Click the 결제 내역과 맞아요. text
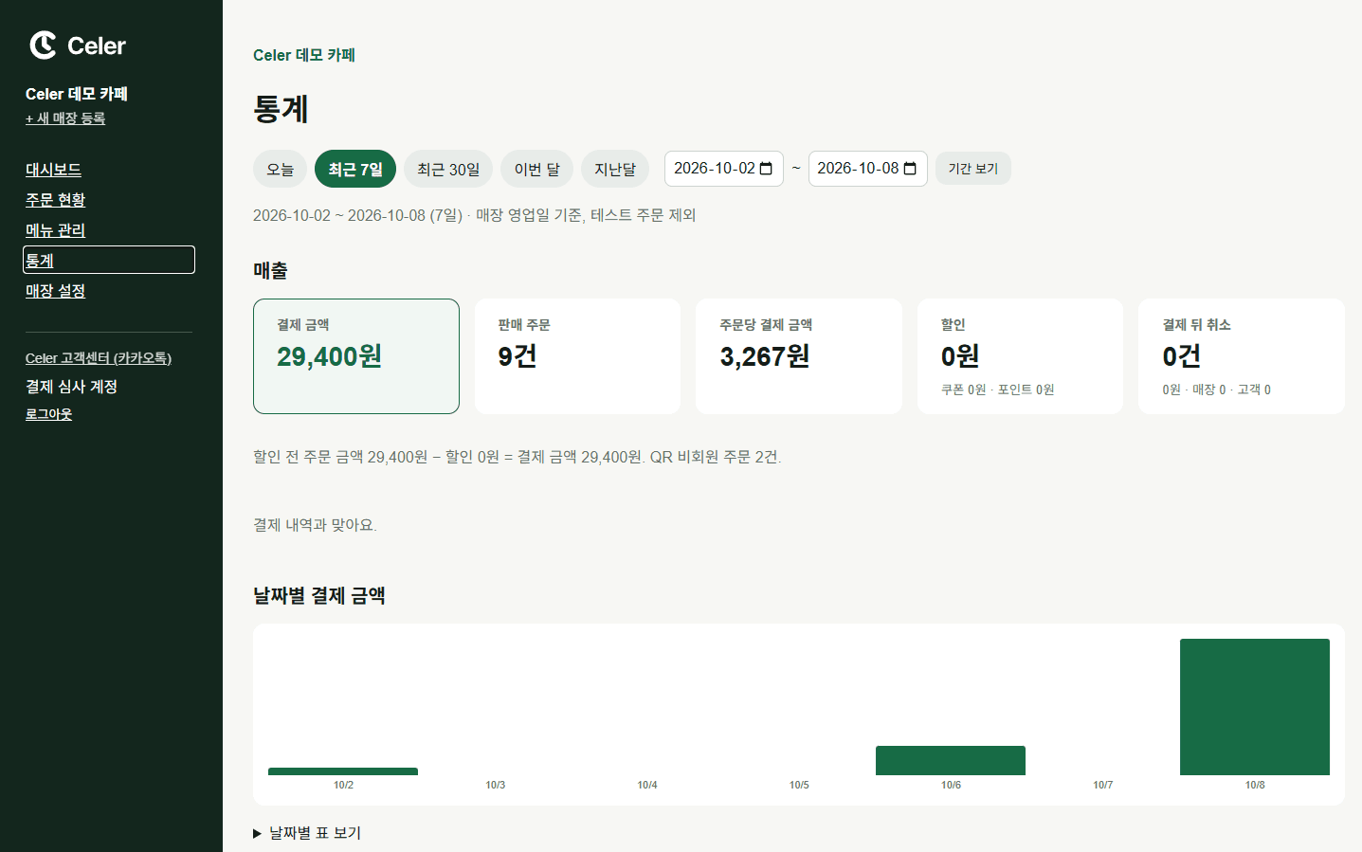 tap(315, 525)
